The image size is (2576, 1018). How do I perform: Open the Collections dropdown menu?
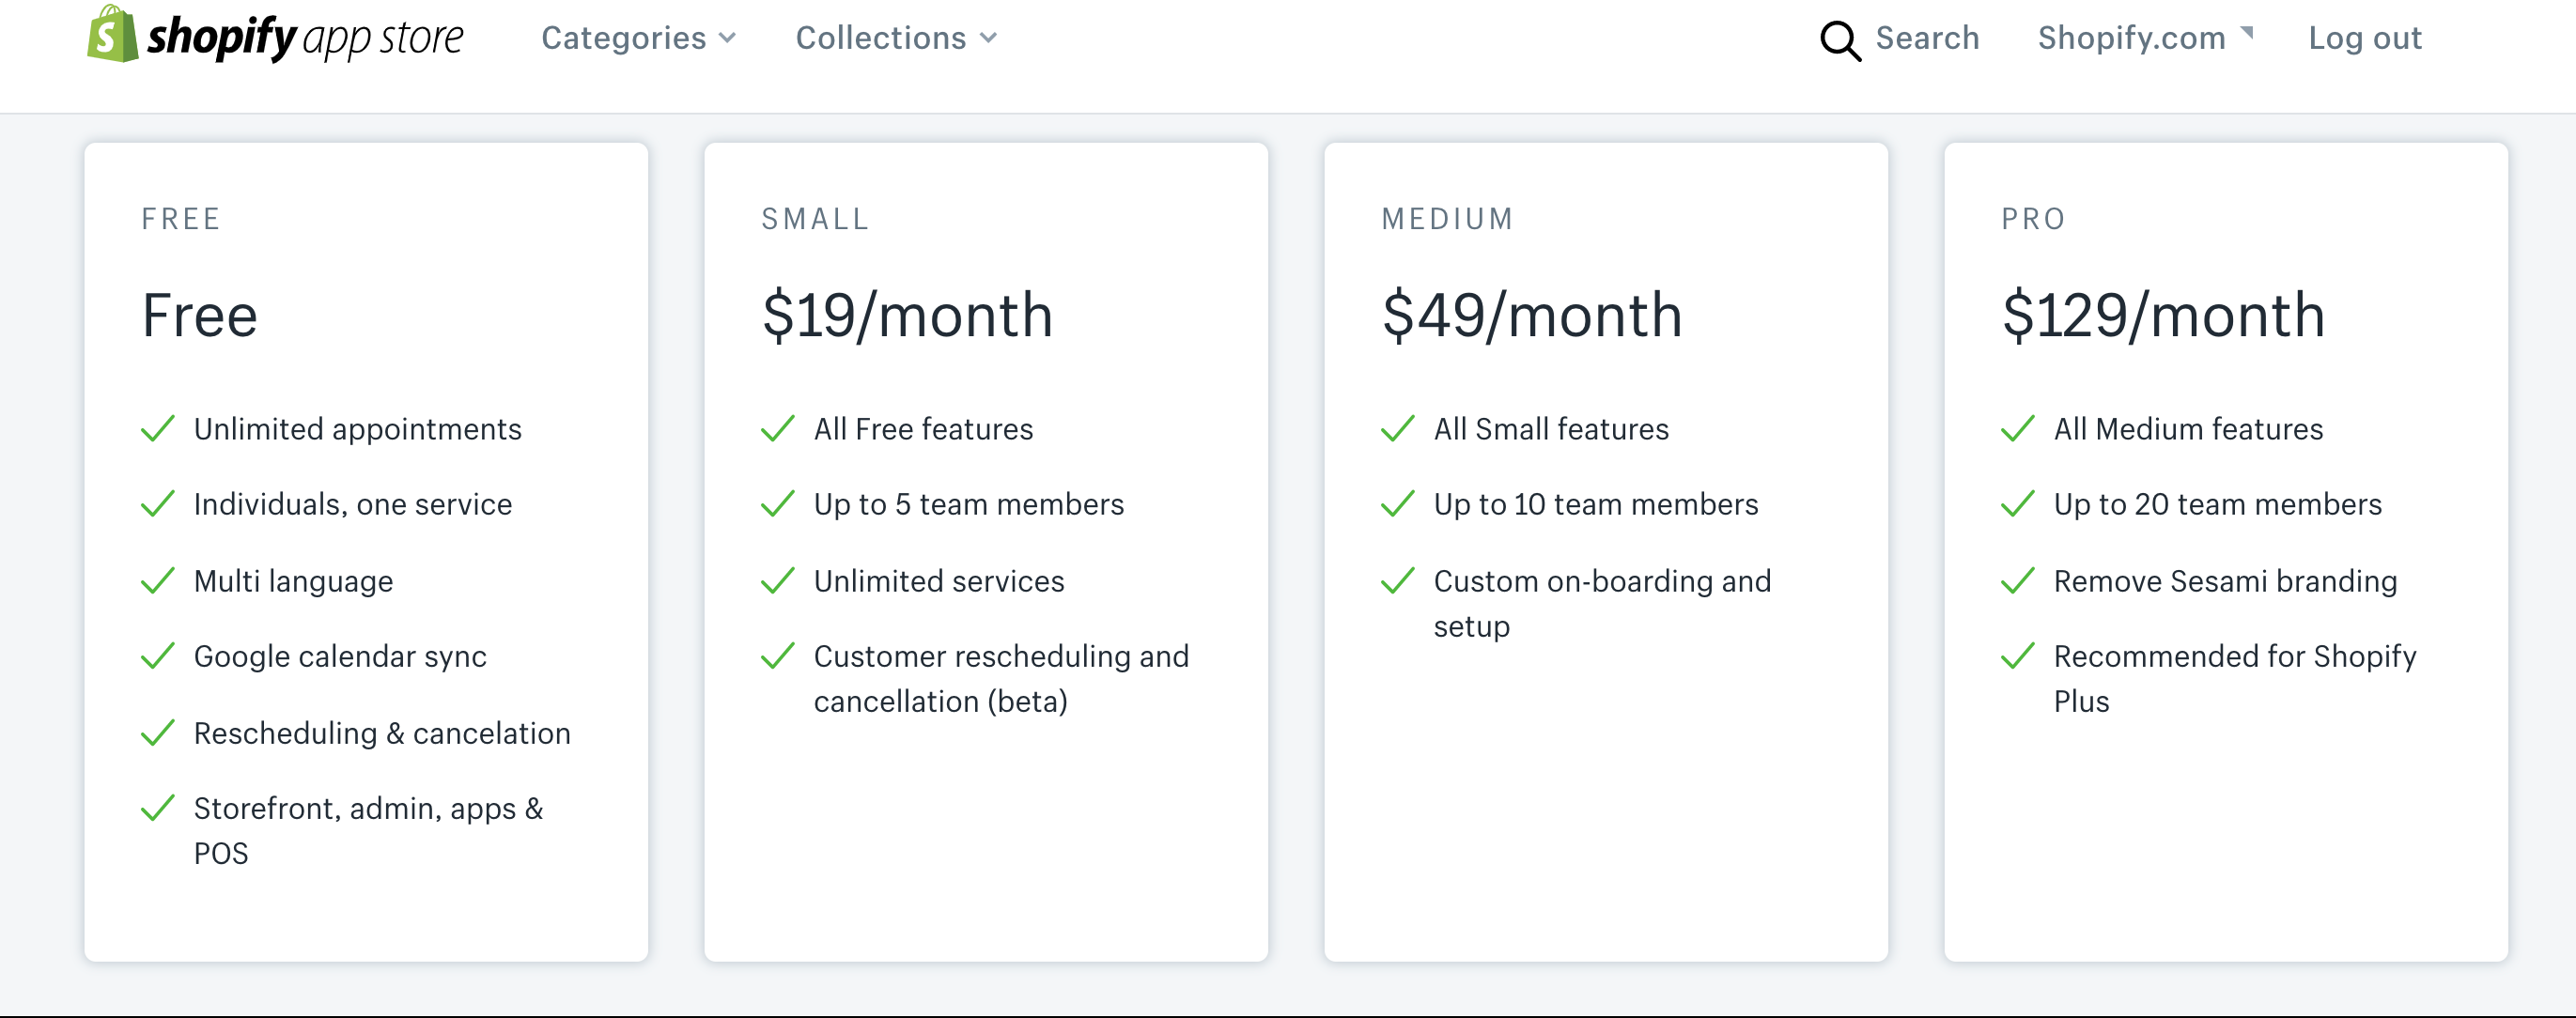[895, 38]
